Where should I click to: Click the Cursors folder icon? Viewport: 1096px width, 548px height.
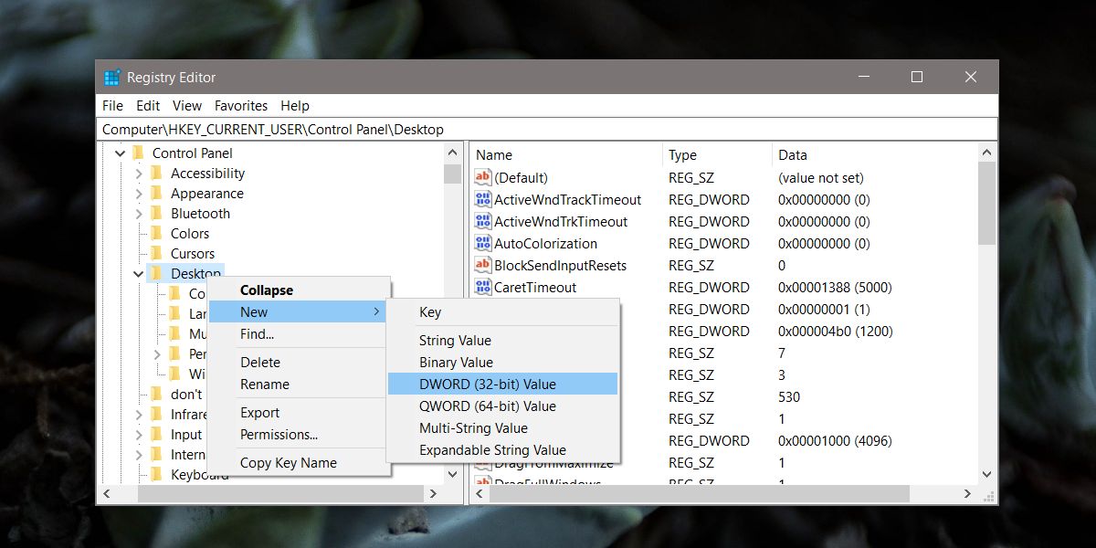click(156, 253)
